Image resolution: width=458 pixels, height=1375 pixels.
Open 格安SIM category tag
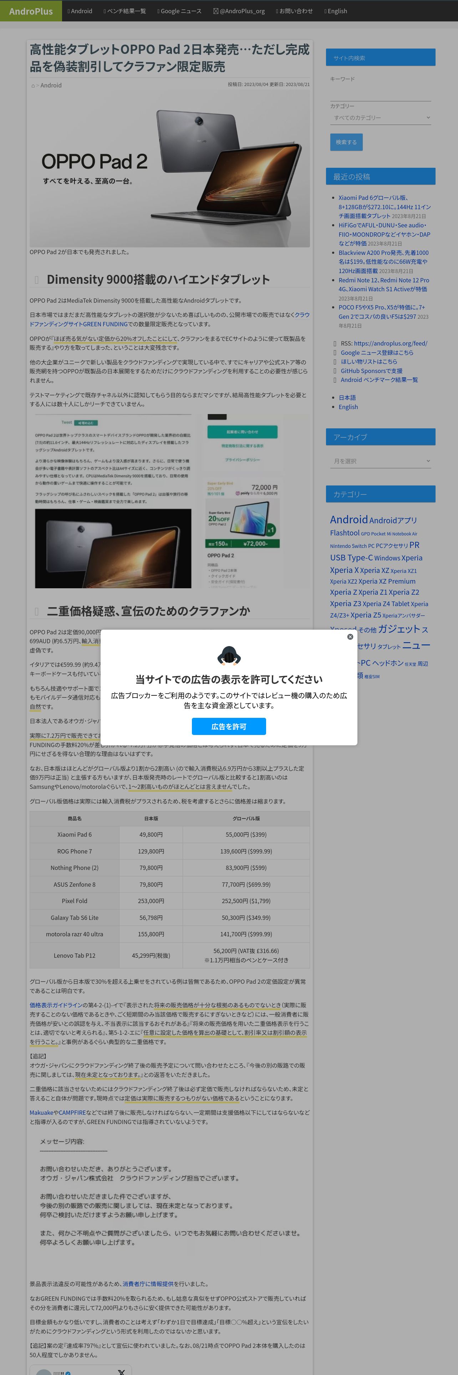[x=372, y=677]
